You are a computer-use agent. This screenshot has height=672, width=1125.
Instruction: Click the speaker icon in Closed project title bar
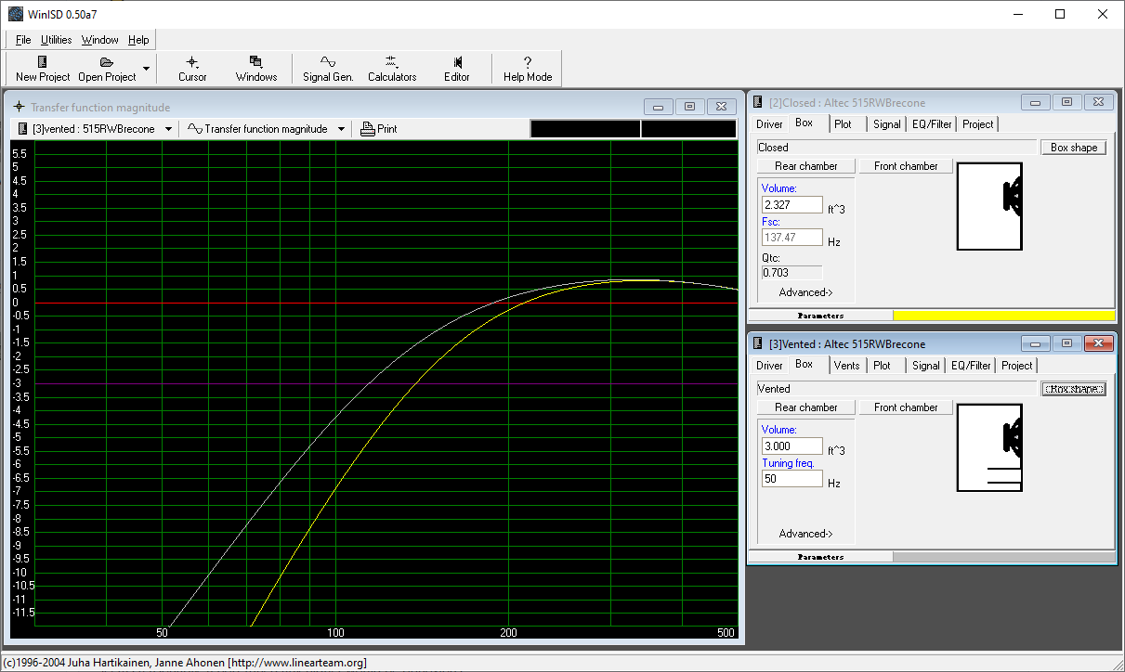(x=758, y=103)
